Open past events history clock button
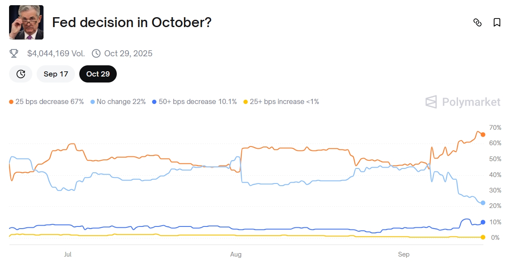The height and width of the screenshot is (266, 511). [x=21, y=74]
